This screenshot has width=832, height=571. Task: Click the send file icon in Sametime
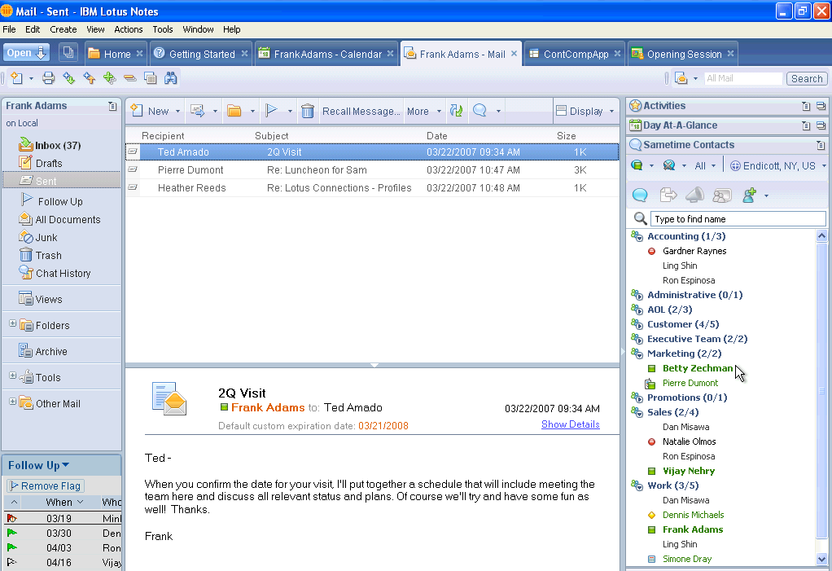[x=668, y=195]
